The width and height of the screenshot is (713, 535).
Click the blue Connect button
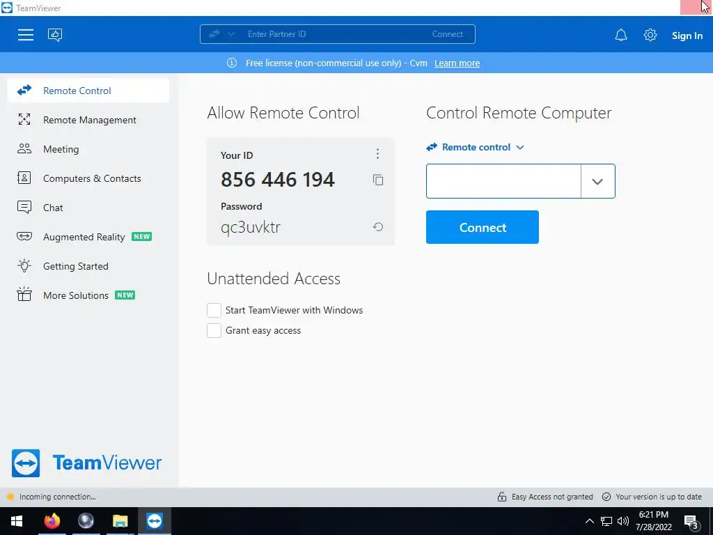pos(483,227)
